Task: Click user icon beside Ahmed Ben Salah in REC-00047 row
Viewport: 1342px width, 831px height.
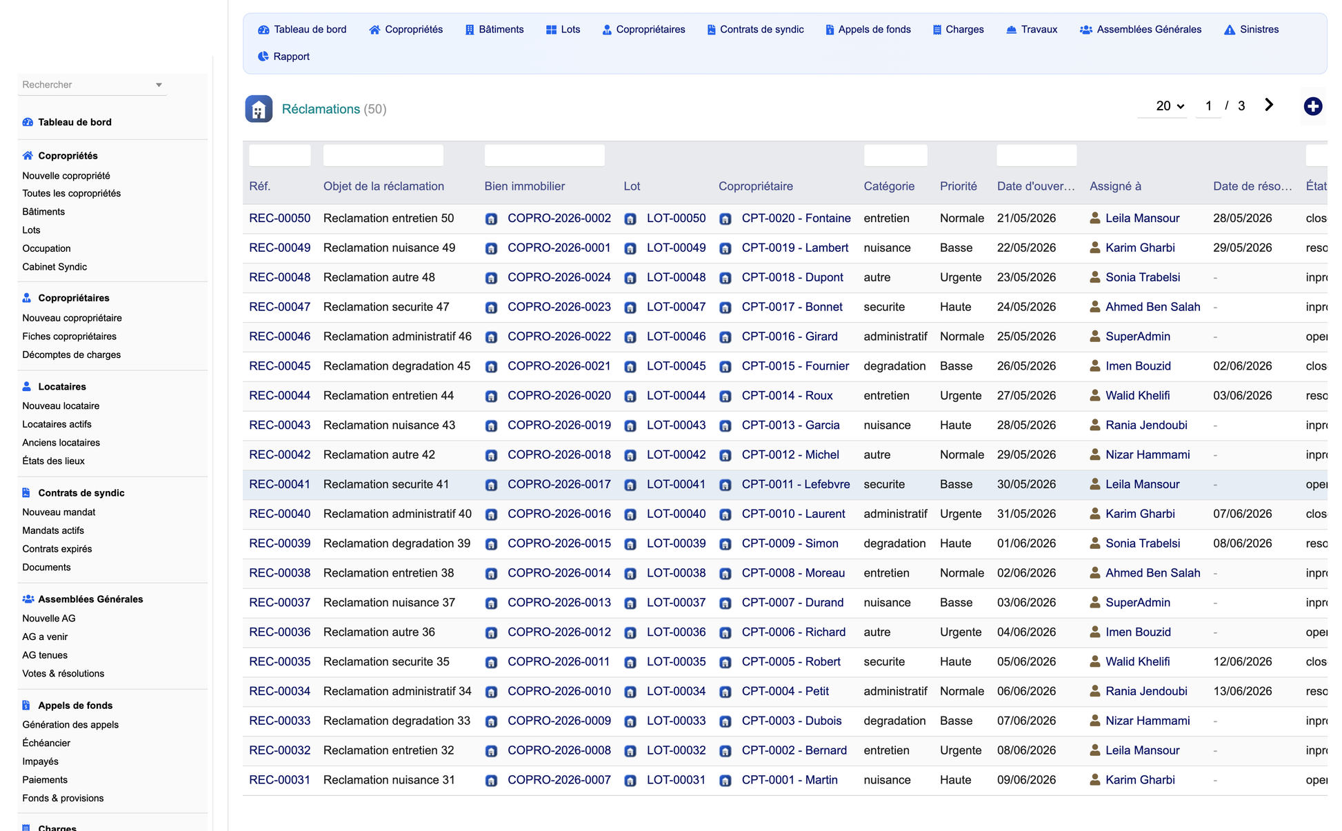Action: (1094, 307)
